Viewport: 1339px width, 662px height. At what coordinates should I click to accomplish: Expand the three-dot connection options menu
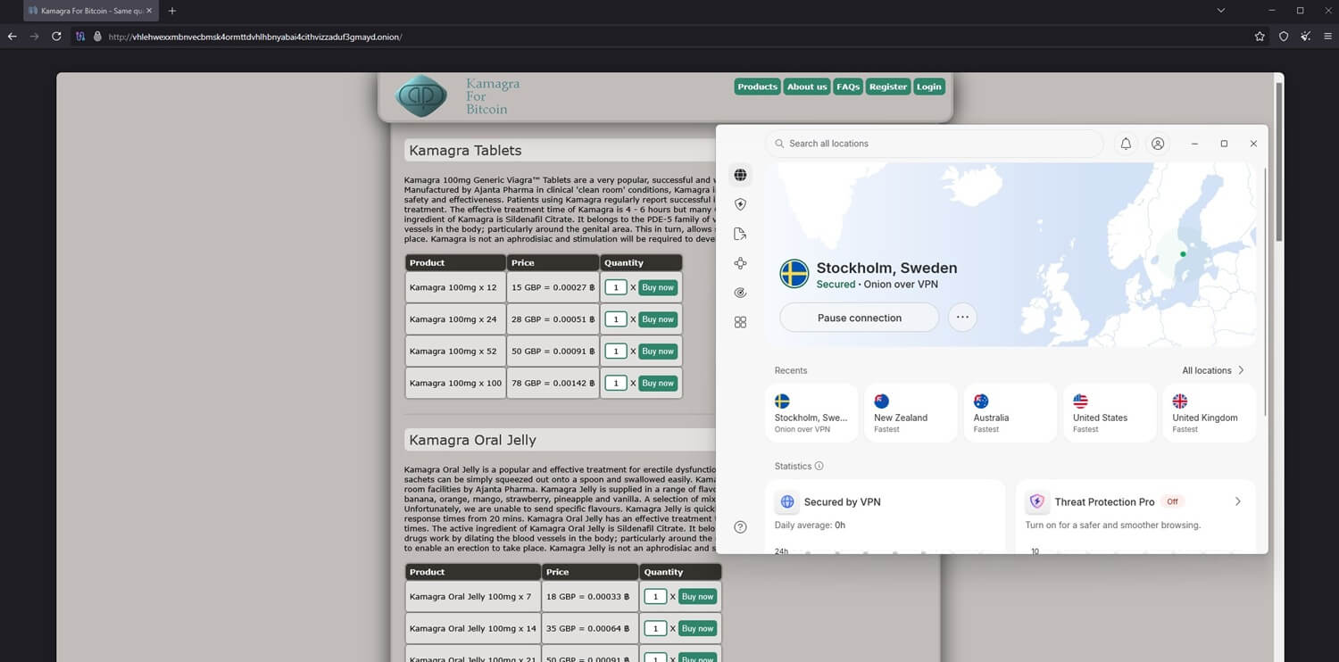962,317
